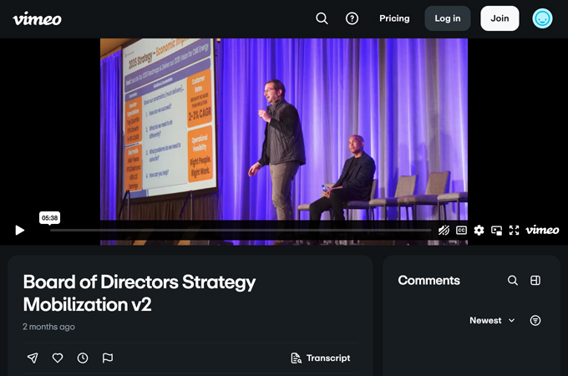Report the video with flag icon
Viewport: 568px width, 376px height.
108,358
